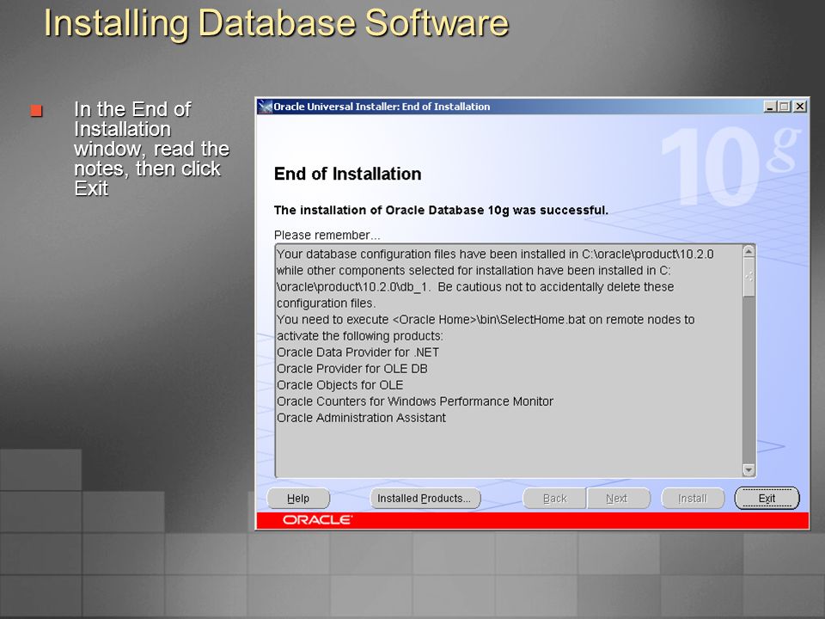Close the Oracle Universal Installer window
Viewport: 825px width, 619px height.
[800, 107]
